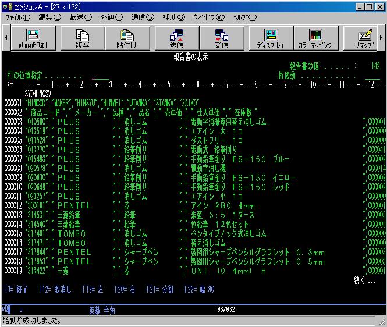Click the 03/032 cursor position indicator

226,310
